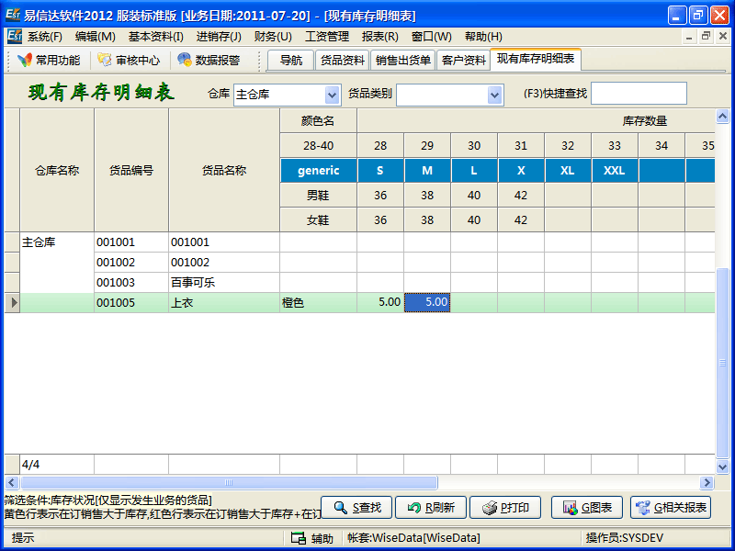
Task: Switch to the 货品资料 tab
Action: [342, 61]
